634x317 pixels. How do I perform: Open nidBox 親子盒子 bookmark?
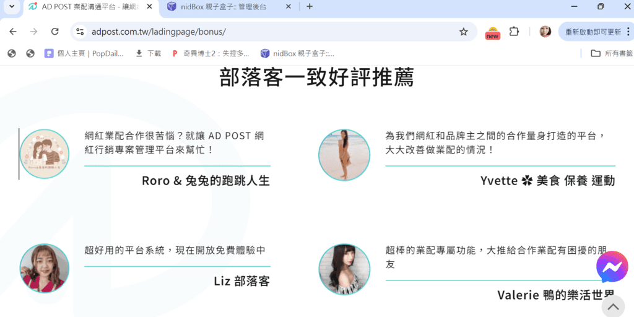[298, 53]
